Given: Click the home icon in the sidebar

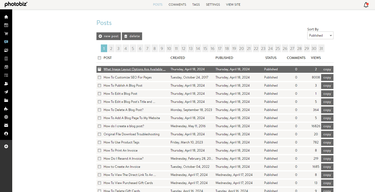Looking at the screenshot, I should coord(6,17).
